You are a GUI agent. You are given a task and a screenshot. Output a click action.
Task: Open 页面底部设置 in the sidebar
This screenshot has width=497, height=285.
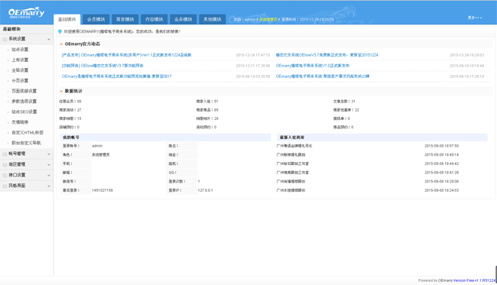pyautogui.click(x=24, y=91)
